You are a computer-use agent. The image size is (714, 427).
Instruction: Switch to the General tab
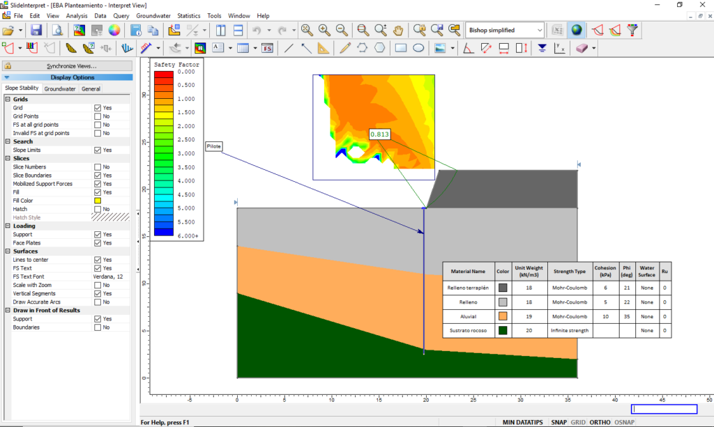91,88
